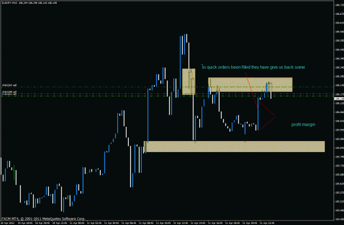The width and height of the screenshot is (344, 225).
Task: Click the #563342 sell order label
Action: (x=9, y=85)
